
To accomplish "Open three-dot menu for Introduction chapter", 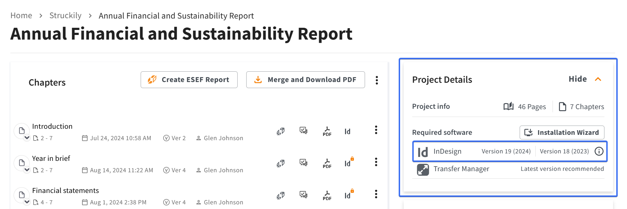I will click(376, 130).
